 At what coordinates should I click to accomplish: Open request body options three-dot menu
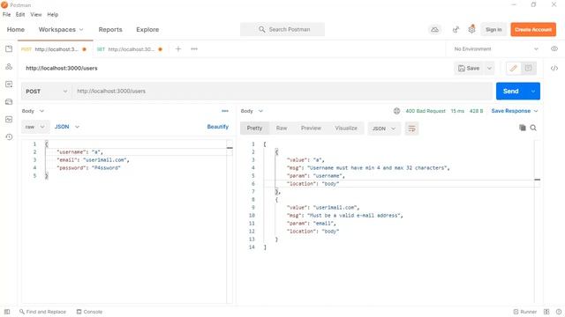[225, 111]
